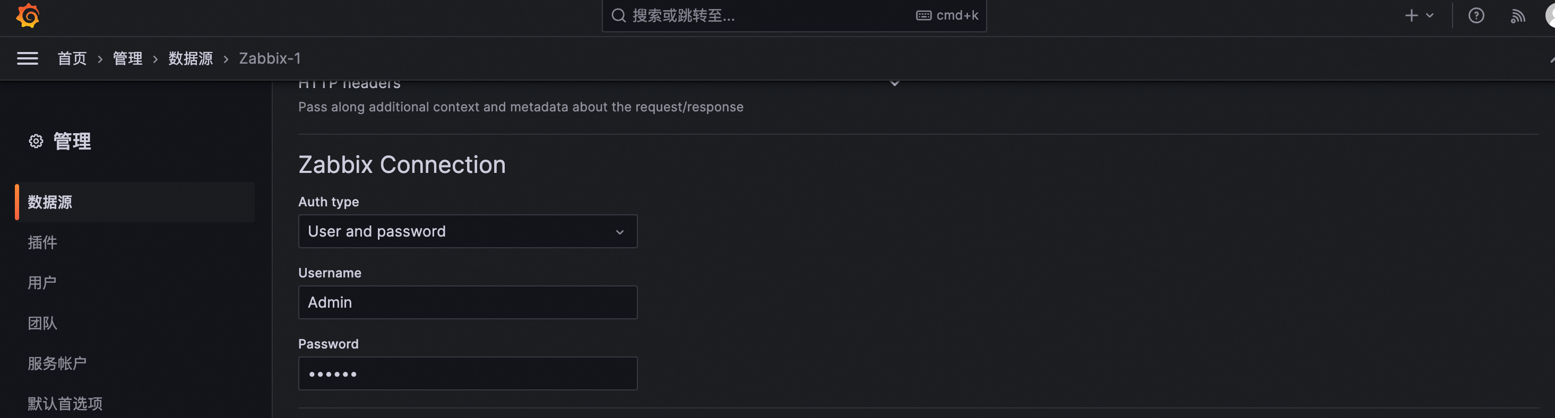This screenshot has width=1555, height=418.
Task: Open the dropdown arrow next to plus
Action: (x=1429, y=16)
